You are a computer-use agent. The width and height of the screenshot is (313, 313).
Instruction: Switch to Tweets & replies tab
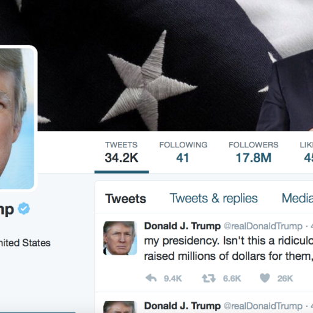pos(214,199)
